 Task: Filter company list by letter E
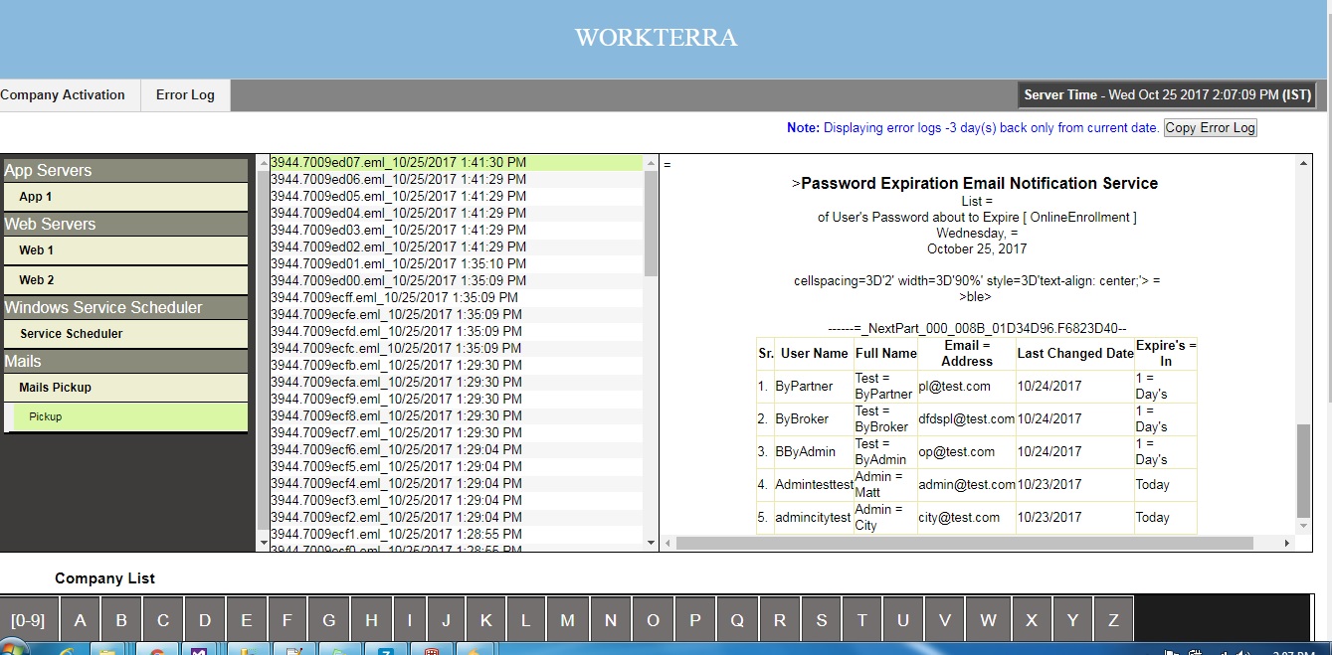pos(247,620)
